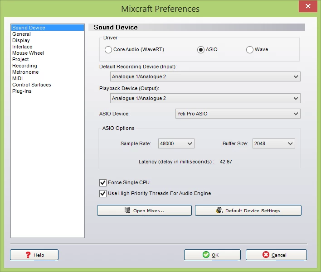Click the Sound Device heading text
Viewport: 321px width, 272px height.
pos(116,27)
